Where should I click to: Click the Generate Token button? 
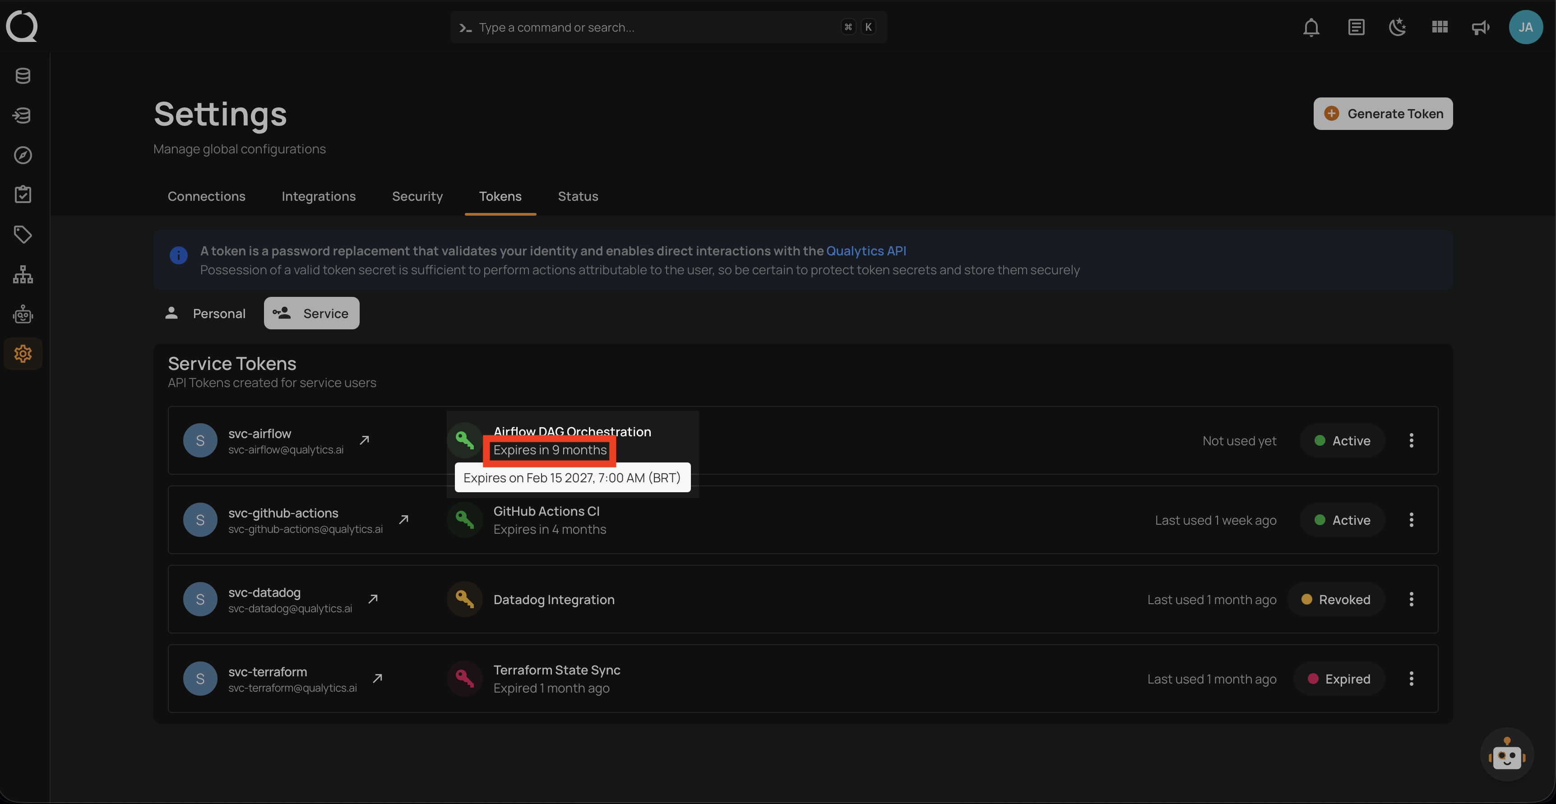pyautogui.click(x=1383, y=114)
